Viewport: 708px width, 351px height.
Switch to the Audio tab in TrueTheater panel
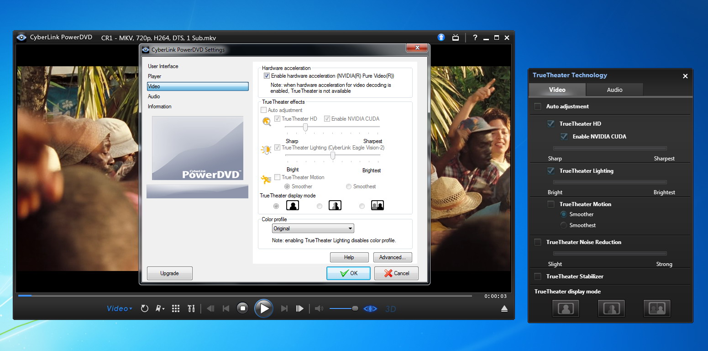614,90
